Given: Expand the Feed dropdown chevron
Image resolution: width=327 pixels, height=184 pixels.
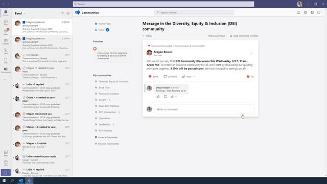Looking at the screenshot, I should tap(25, 13).
